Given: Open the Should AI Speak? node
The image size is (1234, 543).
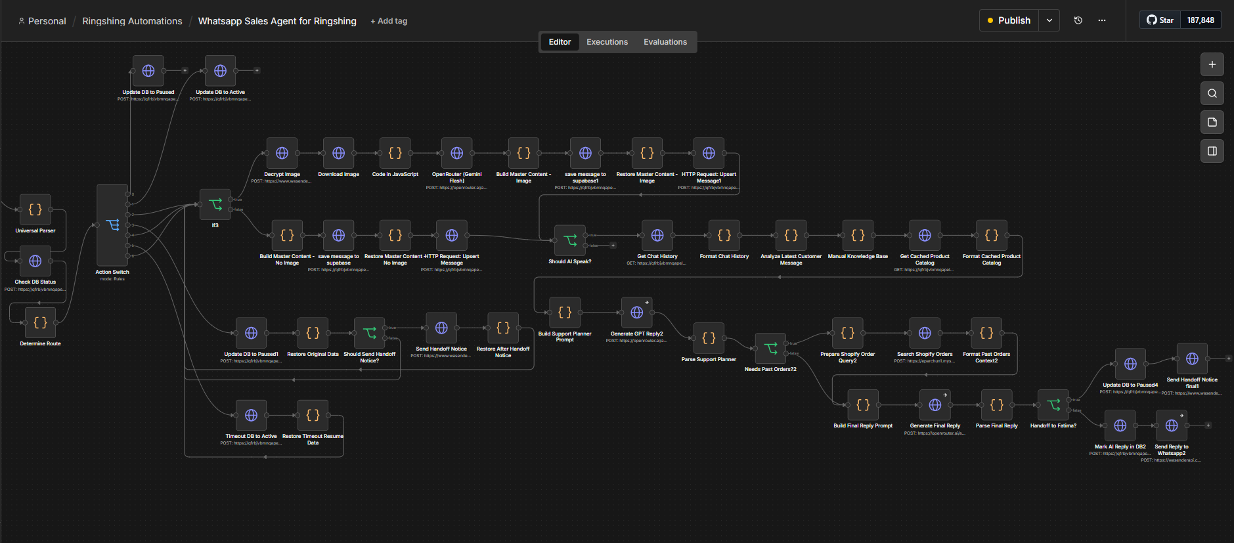Looking at the screenshot, I should click(570, 240).
